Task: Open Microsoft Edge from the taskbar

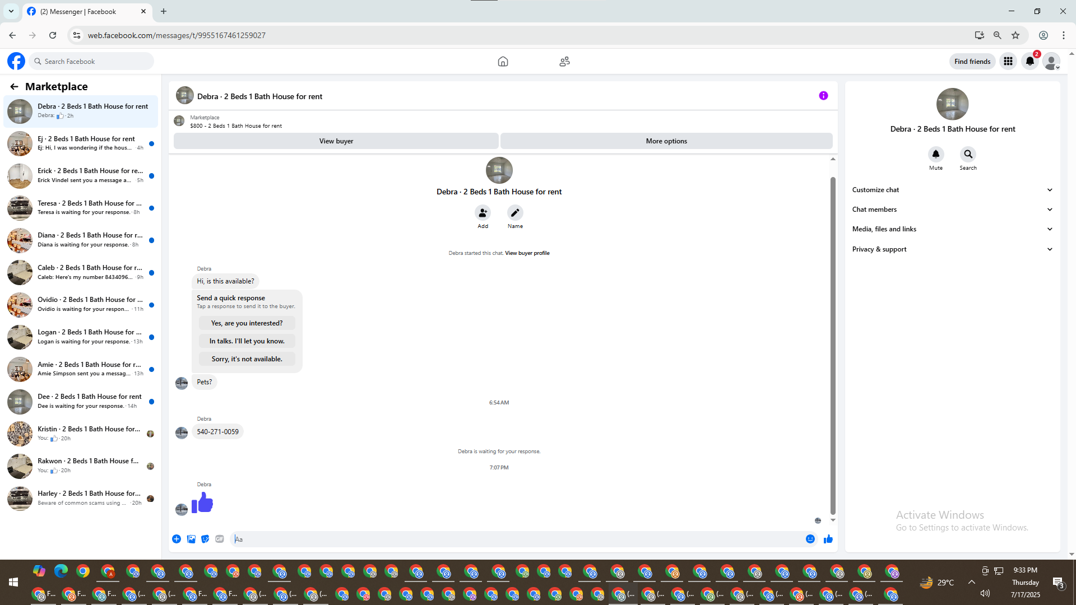Action: pyautogui.click(x=61, y=571)
